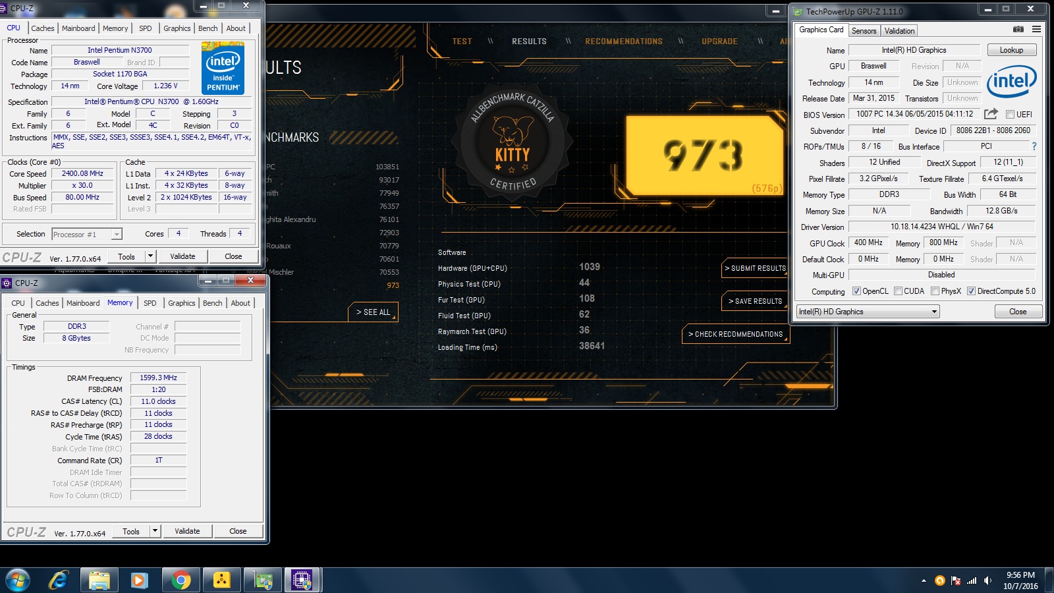Switch to the Sensors tab in GPU-Z
The height and width of the screenshot is (593, 1054).
pos(864,30)
